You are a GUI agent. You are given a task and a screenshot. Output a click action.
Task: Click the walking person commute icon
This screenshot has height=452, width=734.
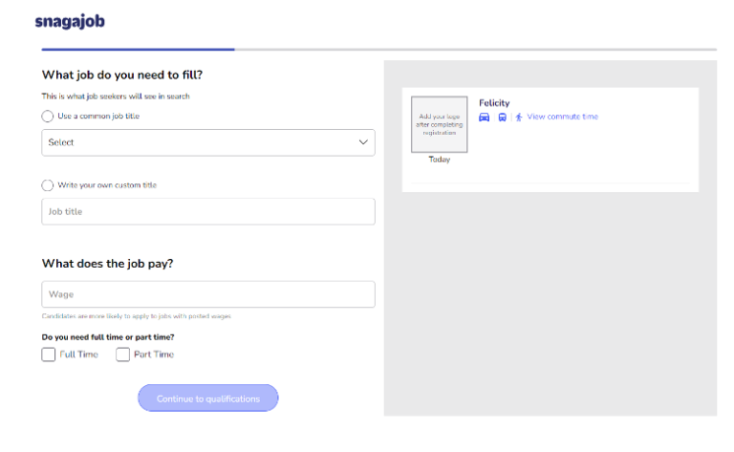[519, 118]
